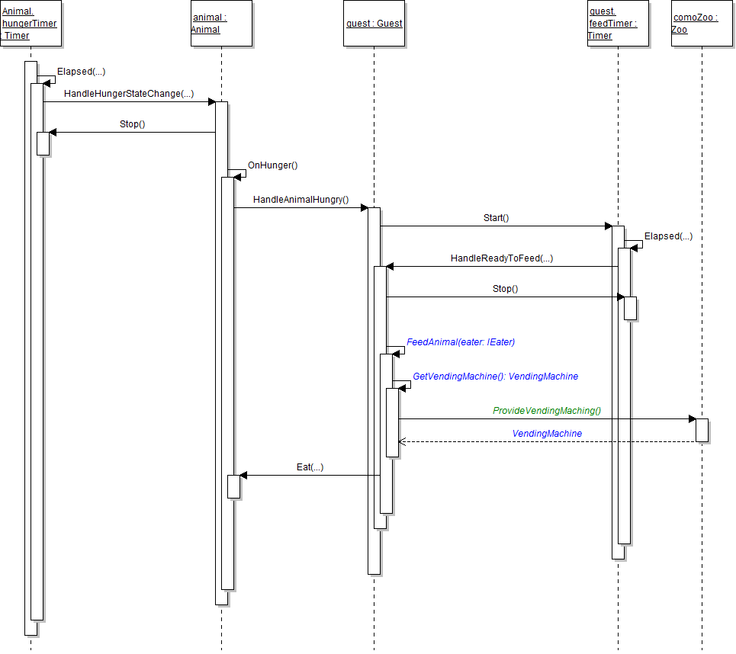Viewport: 736px width, 654px height.
Task: Select the Eat(...) message label
Action: (310, 467)
